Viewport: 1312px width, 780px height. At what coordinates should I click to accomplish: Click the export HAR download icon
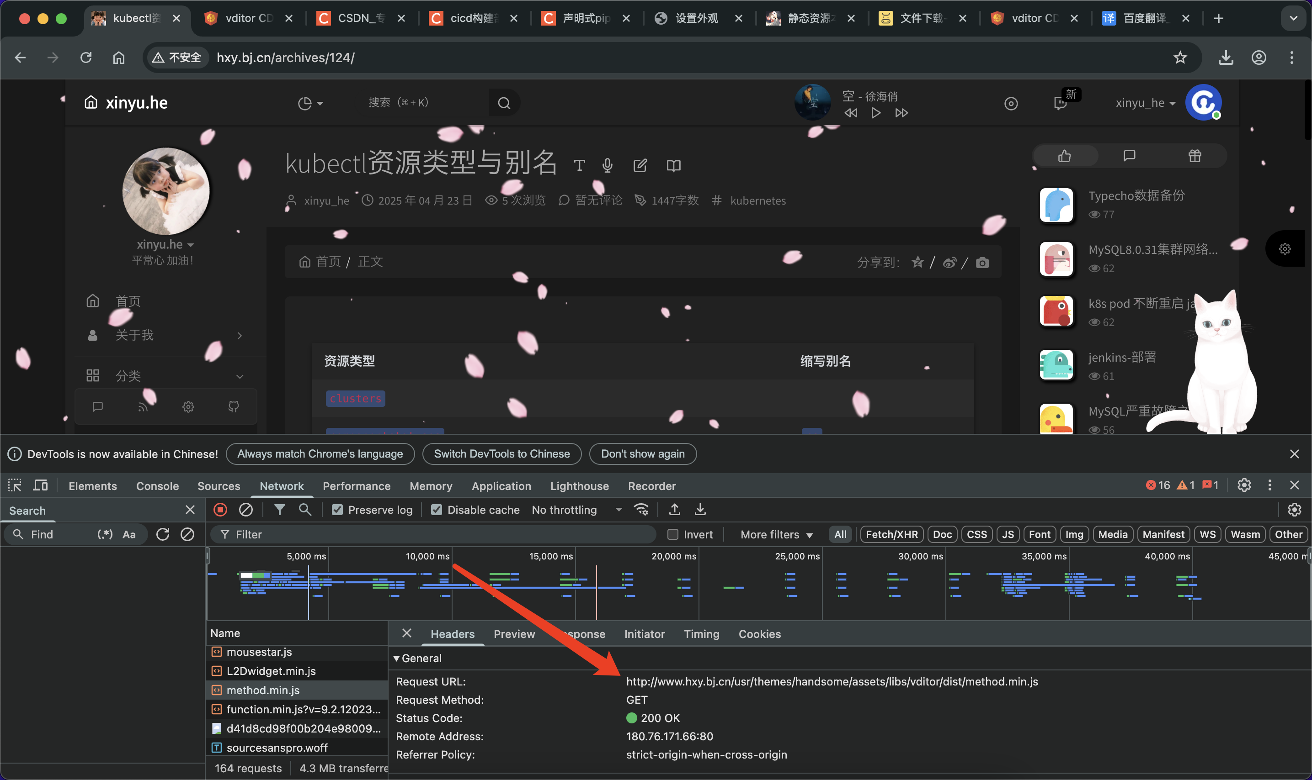pyautogui.click(x=700, y=509)
